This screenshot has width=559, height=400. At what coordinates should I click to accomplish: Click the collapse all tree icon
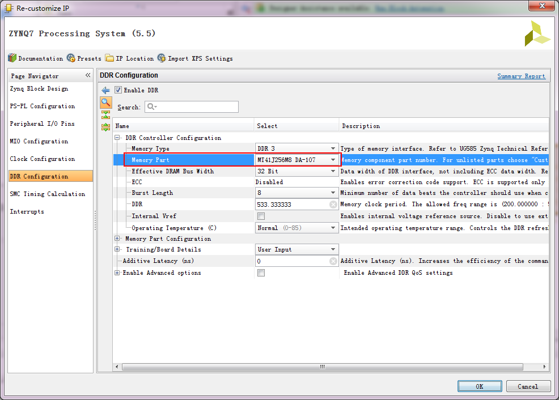tap(105, 114)
